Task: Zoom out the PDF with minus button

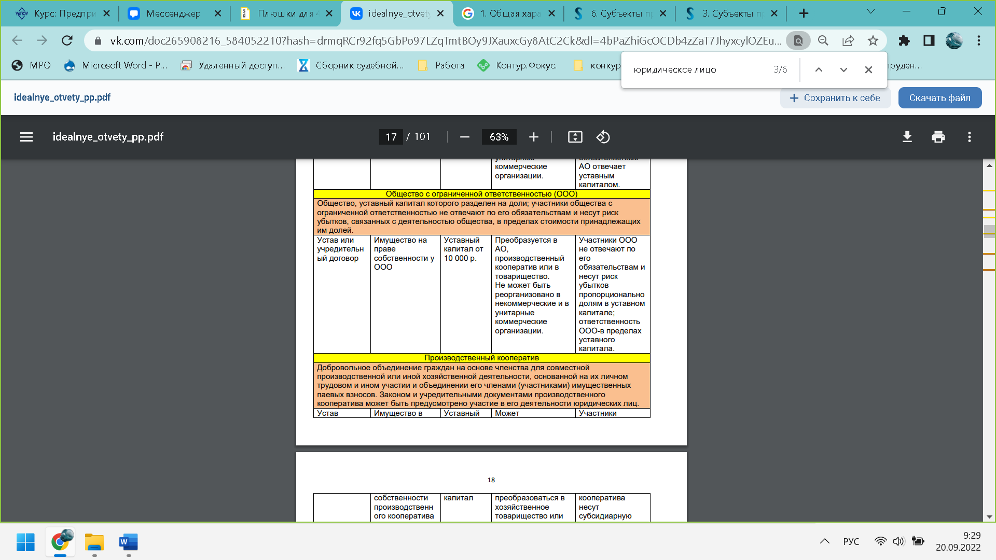Action: [x=465, y=137]
